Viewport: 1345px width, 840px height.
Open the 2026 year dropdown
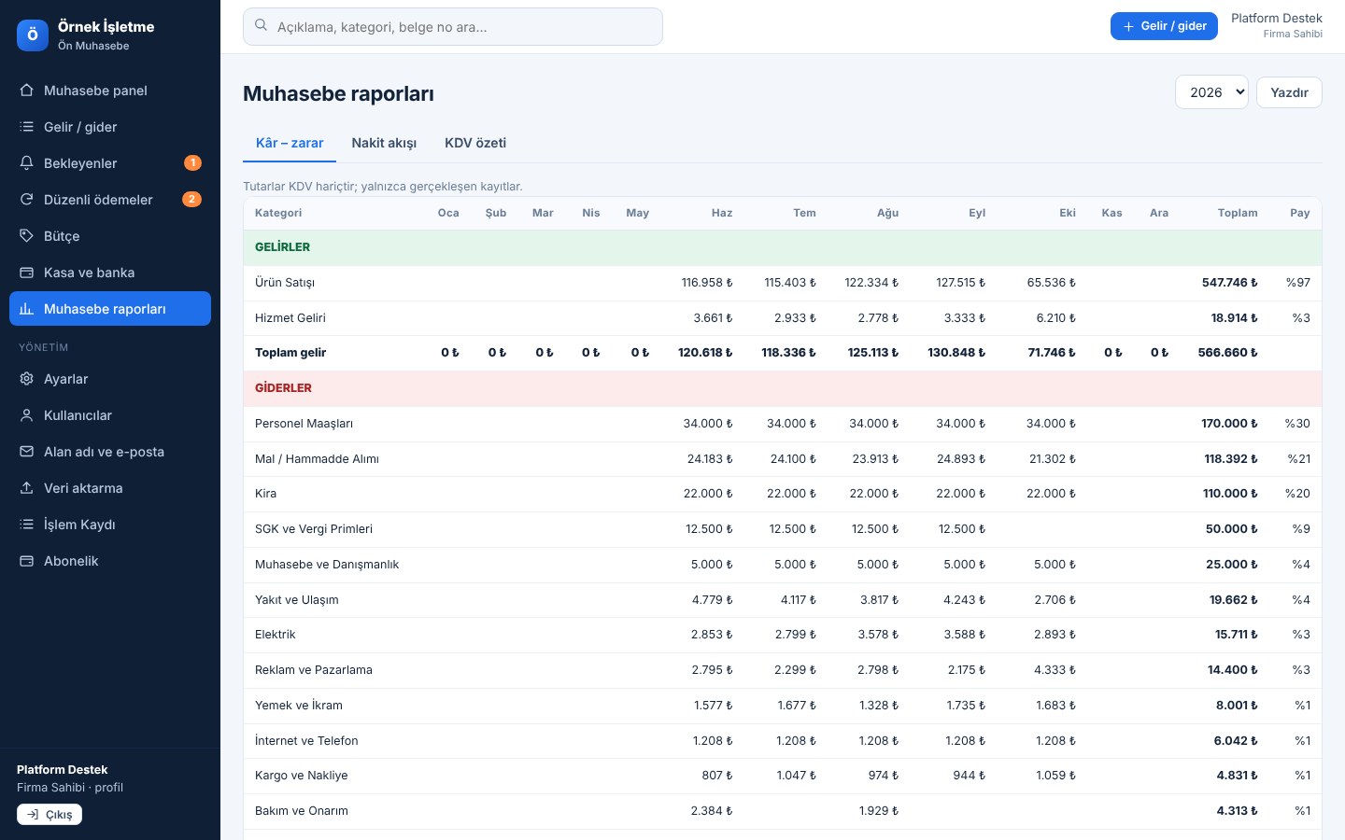(1211, 92)
